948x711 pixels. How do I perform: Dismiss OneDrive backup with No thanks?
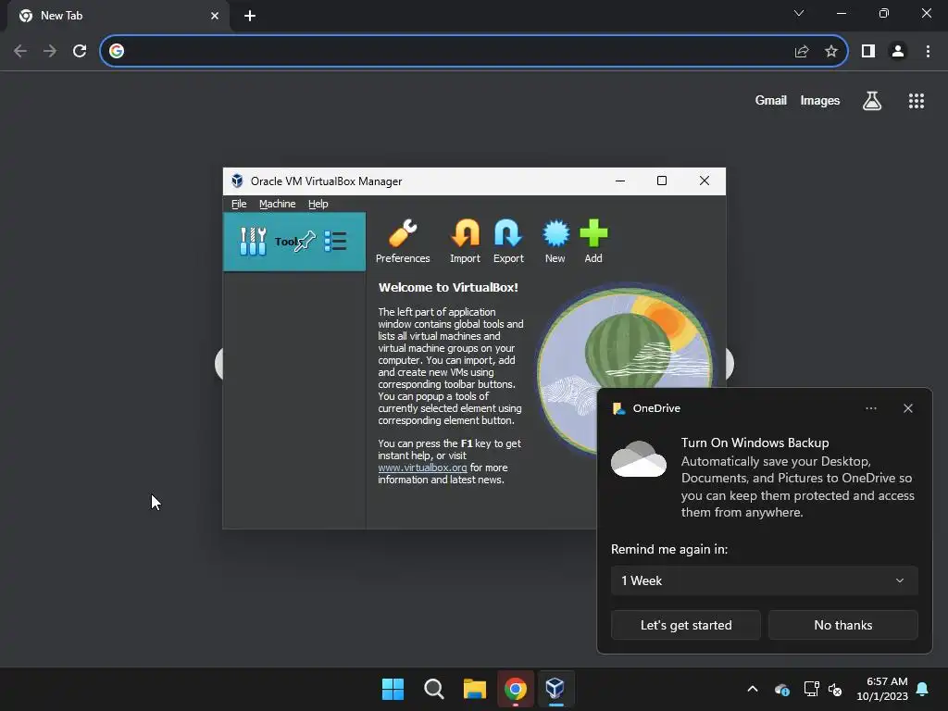pos(842,625)
